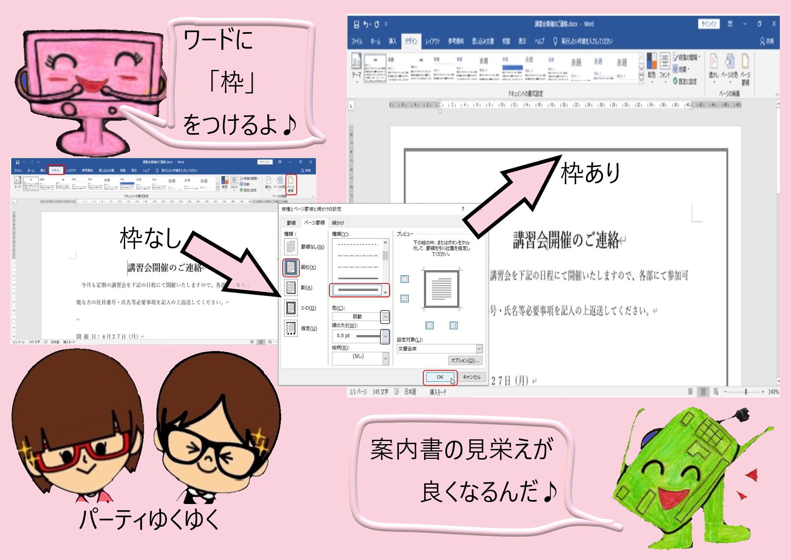The height and width of the screenshot is (560, 791).
Task: Select 指定 custom setting in borders dialog
Action: [x=291, y=328]
